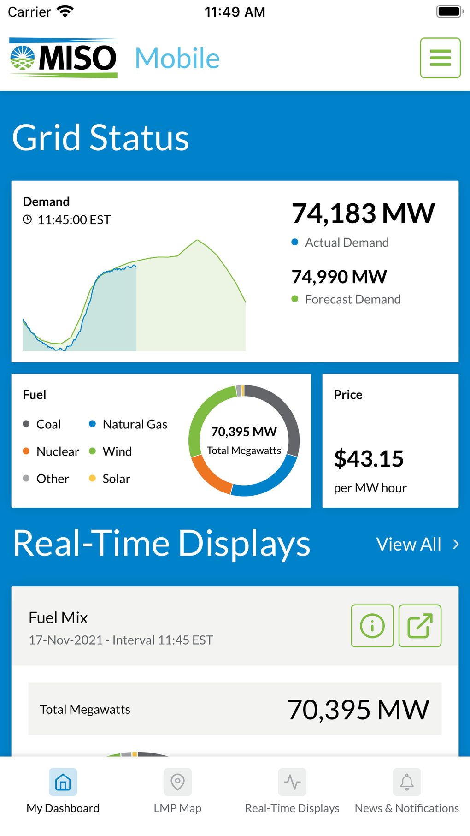470x836 pixels.
Task: Tap the MISO logo
Action: [64, 58]
